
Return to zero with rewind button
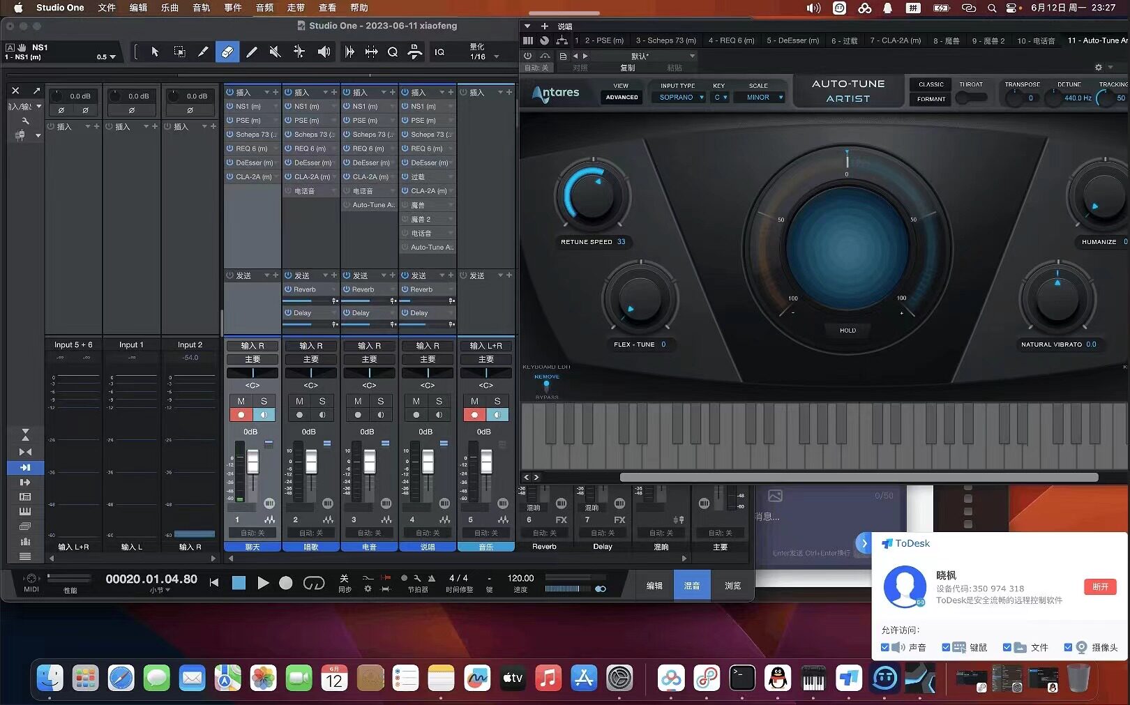[214, 583]
